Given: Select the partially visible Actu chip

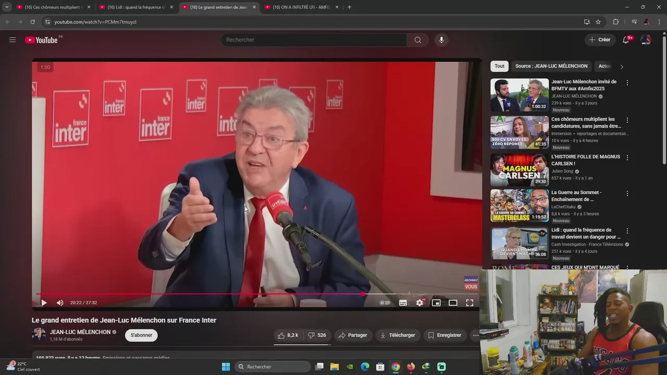Looking at the screenshot, I should [x=605, y=66].
